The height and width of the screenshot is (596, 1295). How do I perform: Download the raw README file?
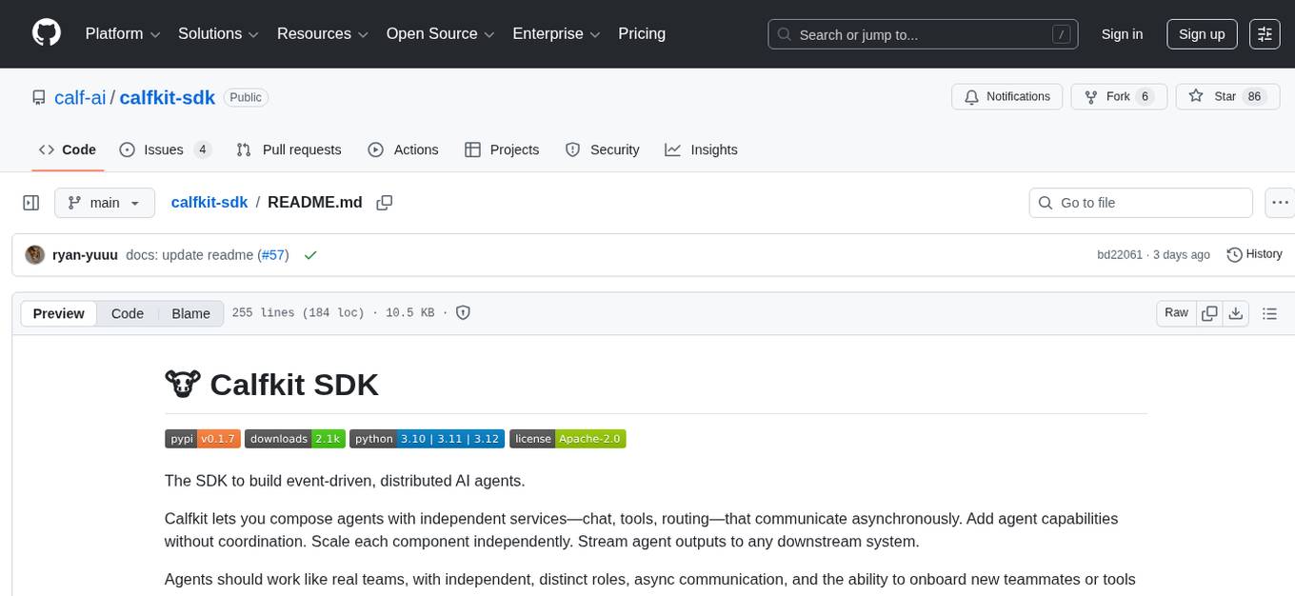1237,312
